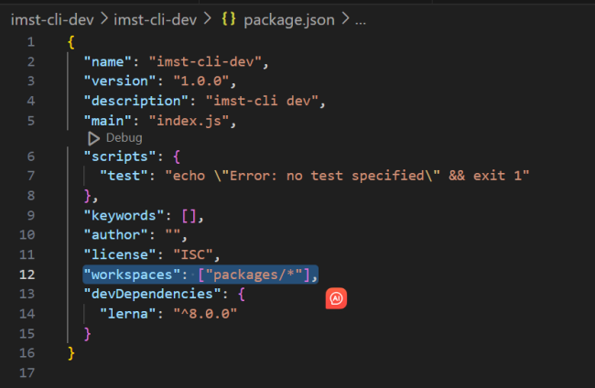Click the "test" script key
This screenshot has height=388, width=595.
point(124,176)
